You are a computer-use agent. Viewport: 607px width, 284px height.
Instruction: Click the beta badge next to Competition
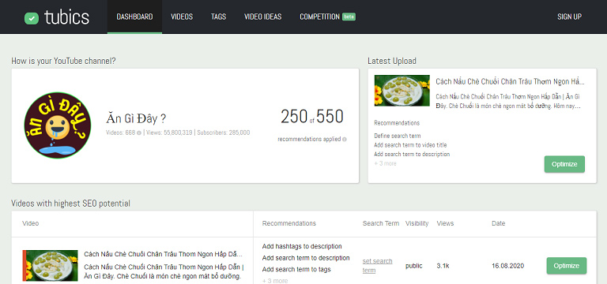[x=349, y=17]
